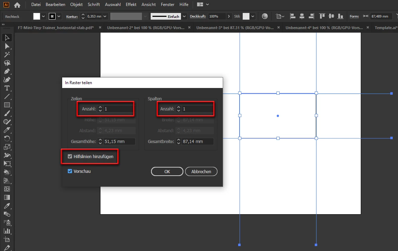Confirm the dialog with OK
This screenshot has height=251, width=398.
(167, 171)
